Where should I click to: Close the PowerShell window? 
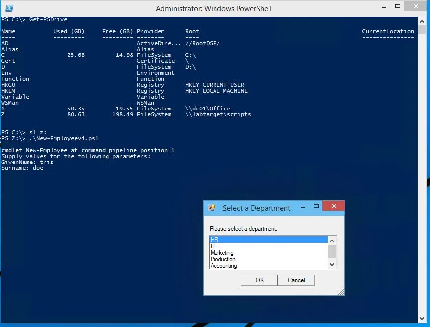coord(416,6)
